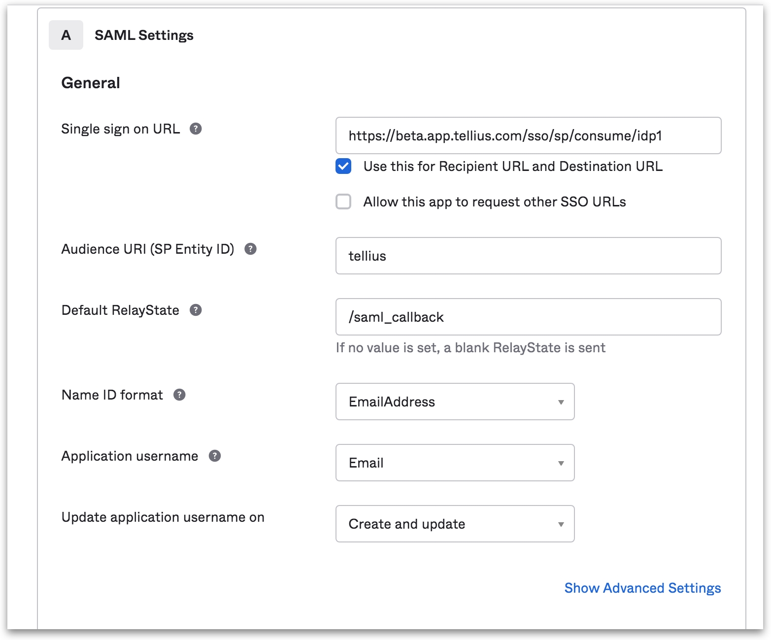Click the Name ID format label text
The width and height of the screenshot is (771, 640).
pyautogui.click(x=112, y=395)
